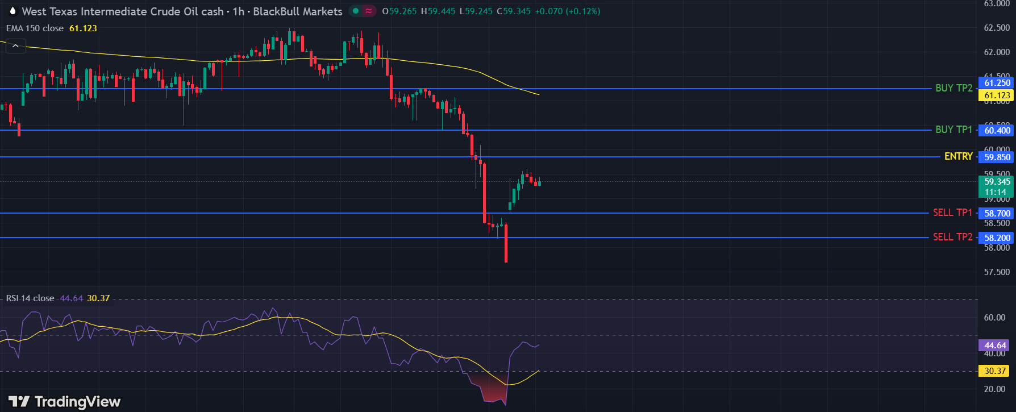Click the 61.250 blue price tag
The image size is (1016, 412).
tap(997, 83)
